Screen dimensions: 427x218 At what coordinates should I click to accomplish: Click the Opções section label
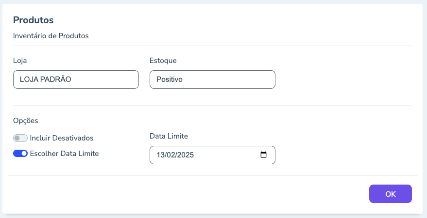pos(25,120)
